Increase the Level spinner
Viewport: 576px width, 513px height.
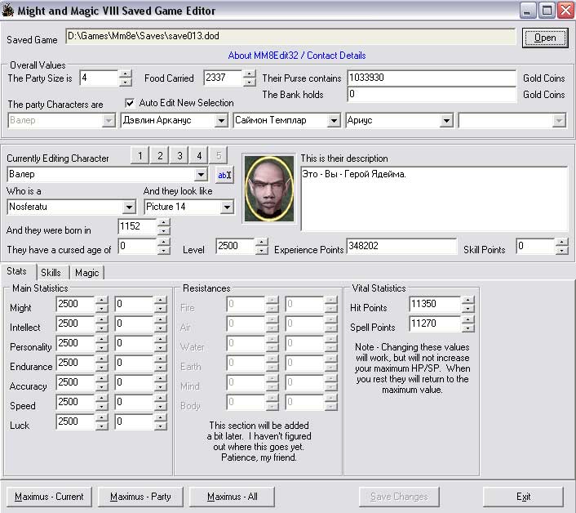coord(261,242)
